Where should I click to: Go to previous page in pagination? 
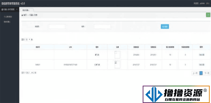click(x=195, y=73)
